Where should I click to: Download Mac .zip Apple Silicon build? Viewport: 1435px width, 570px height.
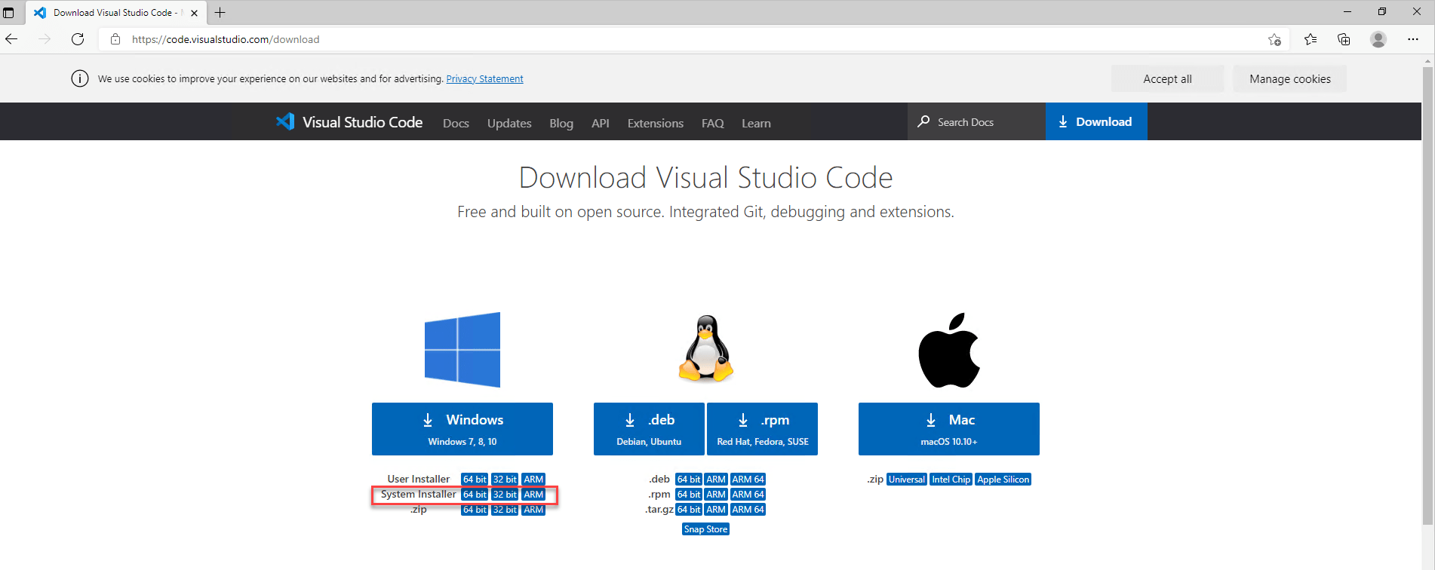(1003, 480)
